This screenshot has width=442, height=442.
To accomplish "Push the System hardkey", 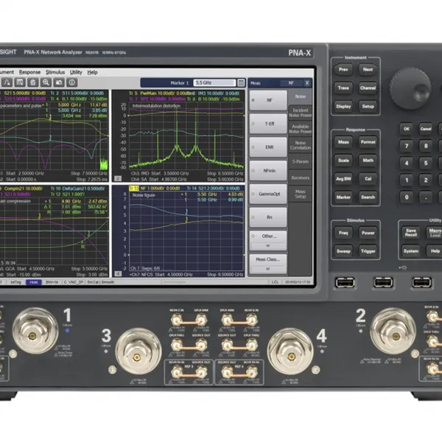I will pyautogui.click(x=411, y=251).
